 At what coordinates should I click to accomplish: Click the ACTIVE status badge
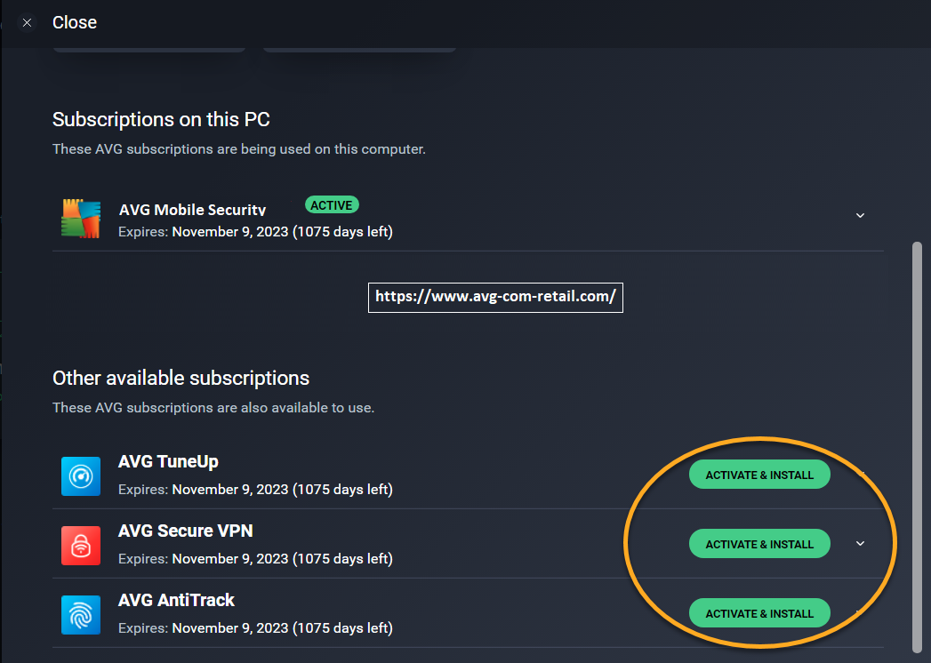point(332,205)
